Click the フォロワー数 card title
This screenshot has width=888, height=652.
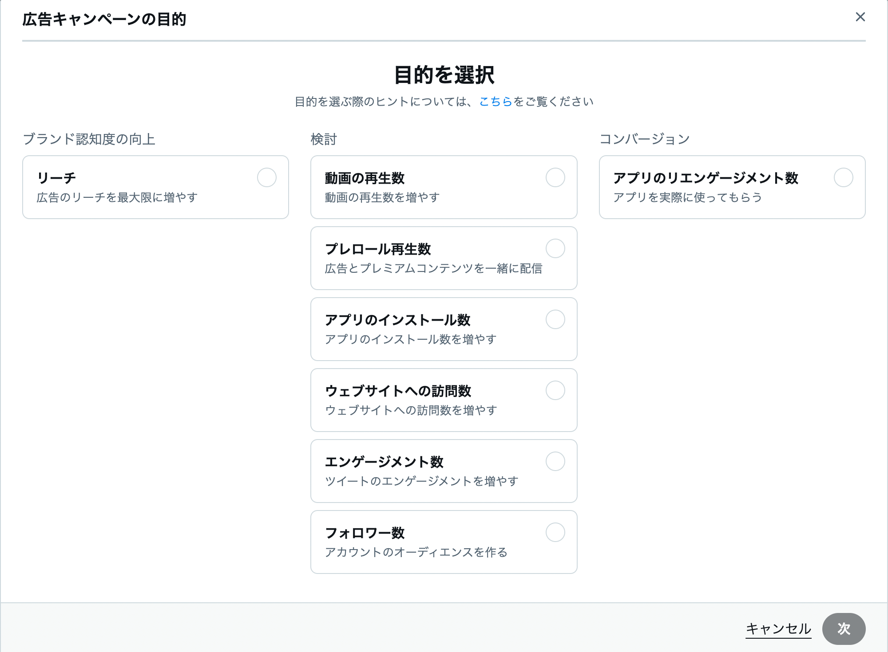pyautogui.click(x=365, y=533)
